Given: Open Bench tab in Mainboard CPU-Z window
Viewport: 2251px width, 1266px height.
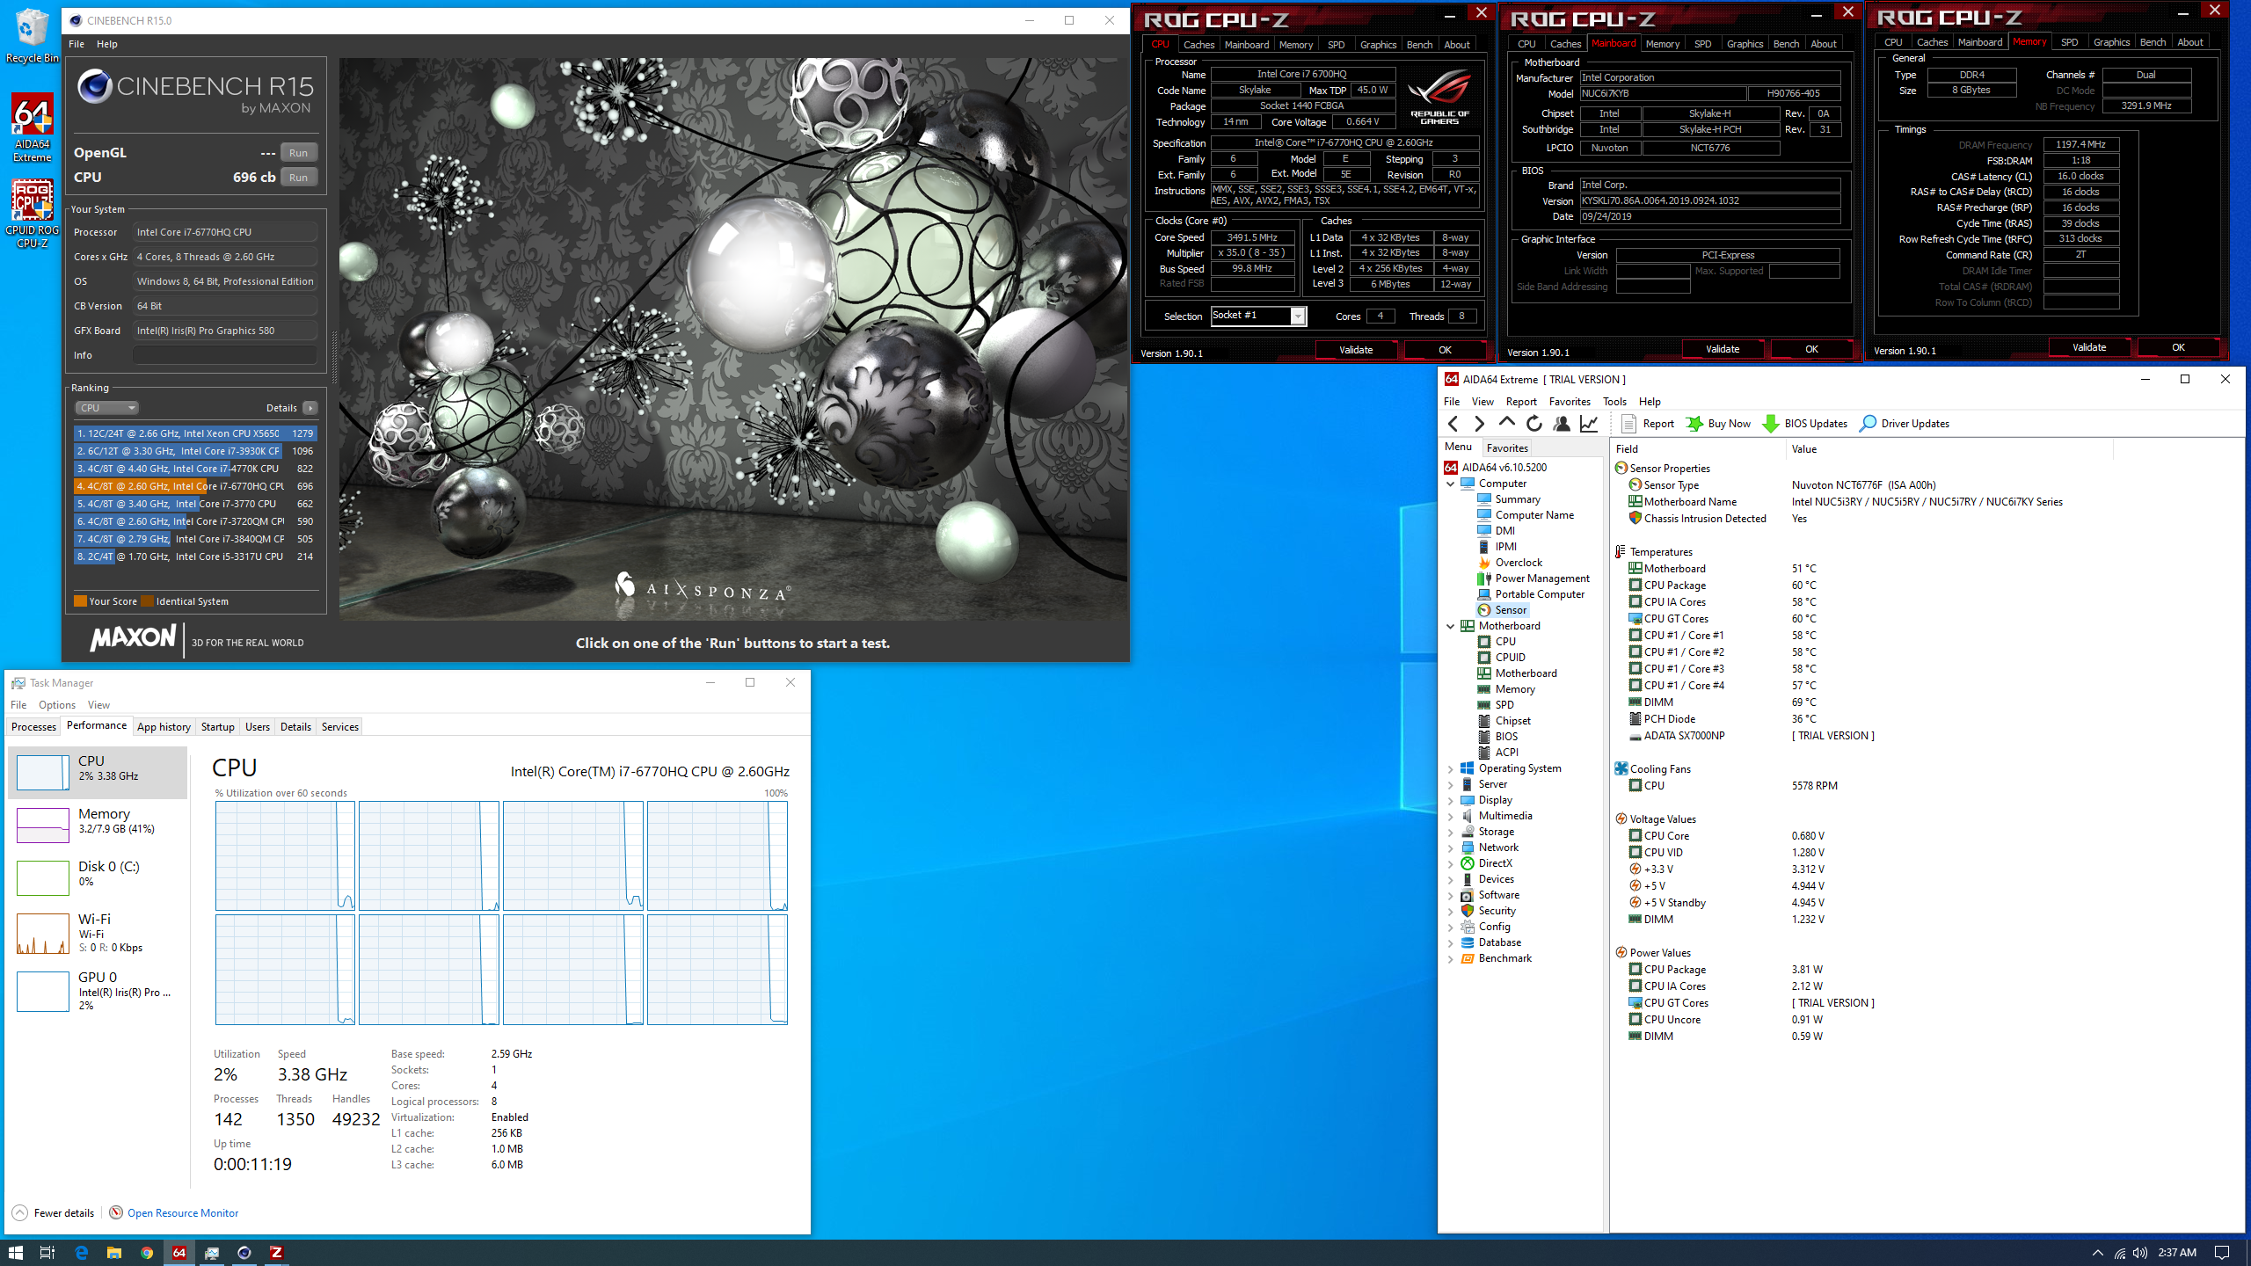Looking at the screenshot, I should tap(1786, 44).
